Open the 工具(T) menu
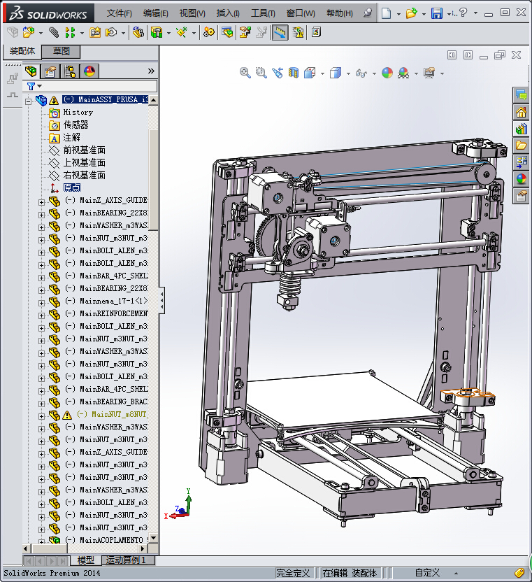This screenshot has width=532, height=582. pyautogui.click(x=263, y=13)
